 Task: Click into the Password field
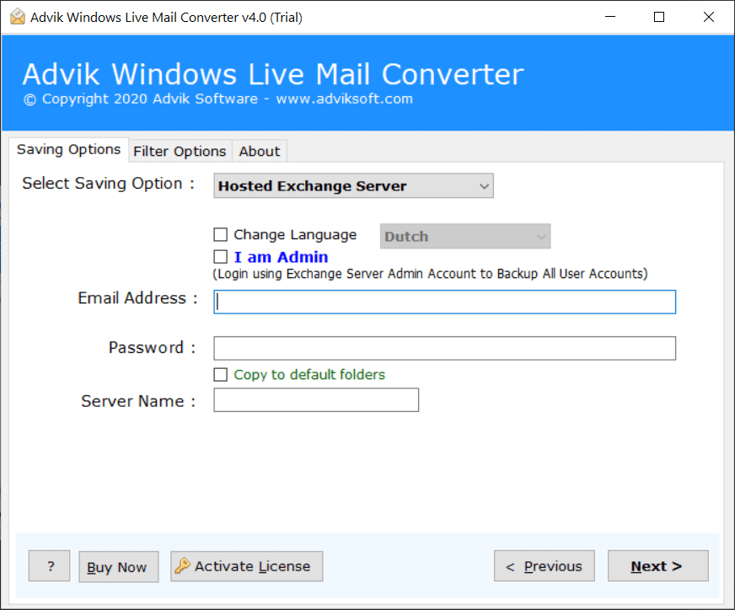tap(444, 348)
